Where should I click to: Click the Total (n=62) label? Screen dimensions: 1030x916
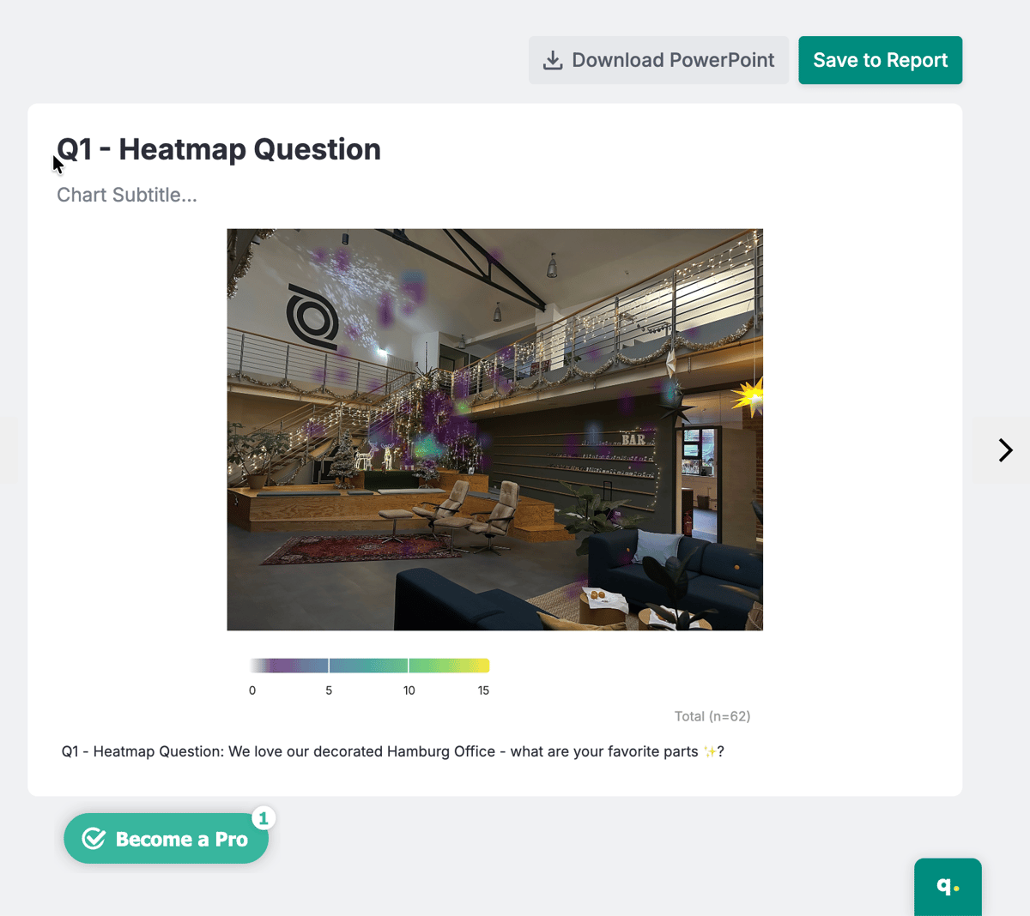[x=712, y=716]
